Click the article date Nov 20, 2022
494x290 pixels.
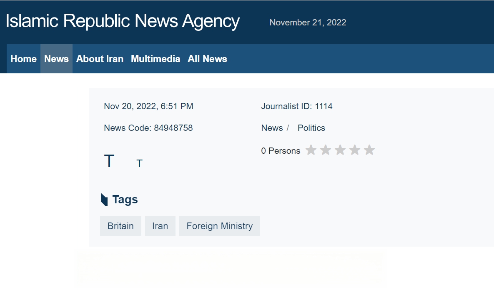coord(149,106)
